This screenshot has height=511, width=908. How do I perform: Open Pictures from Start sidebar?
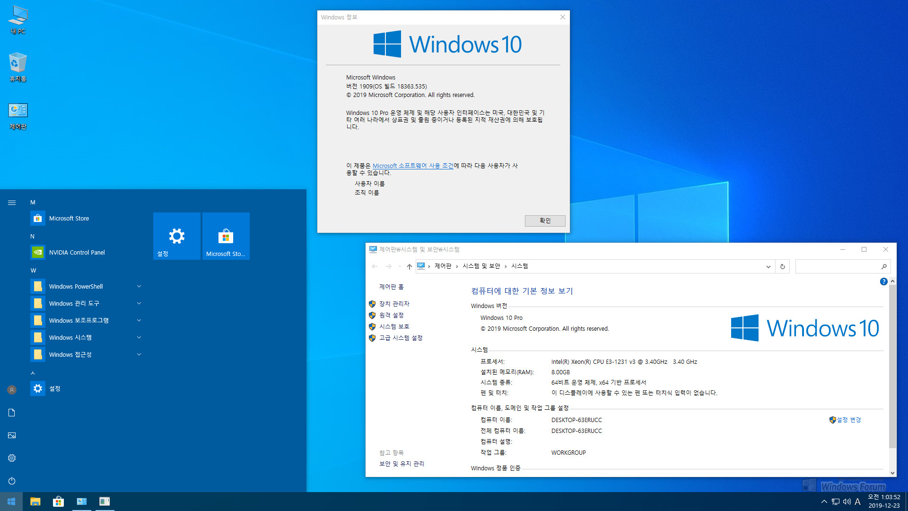click(x=12, y=435)
